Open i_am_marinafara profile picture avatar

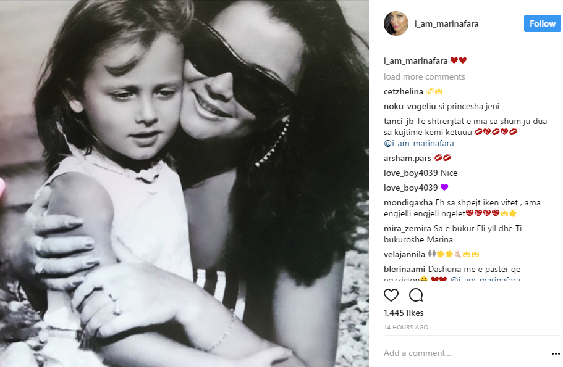coord(396,23)
